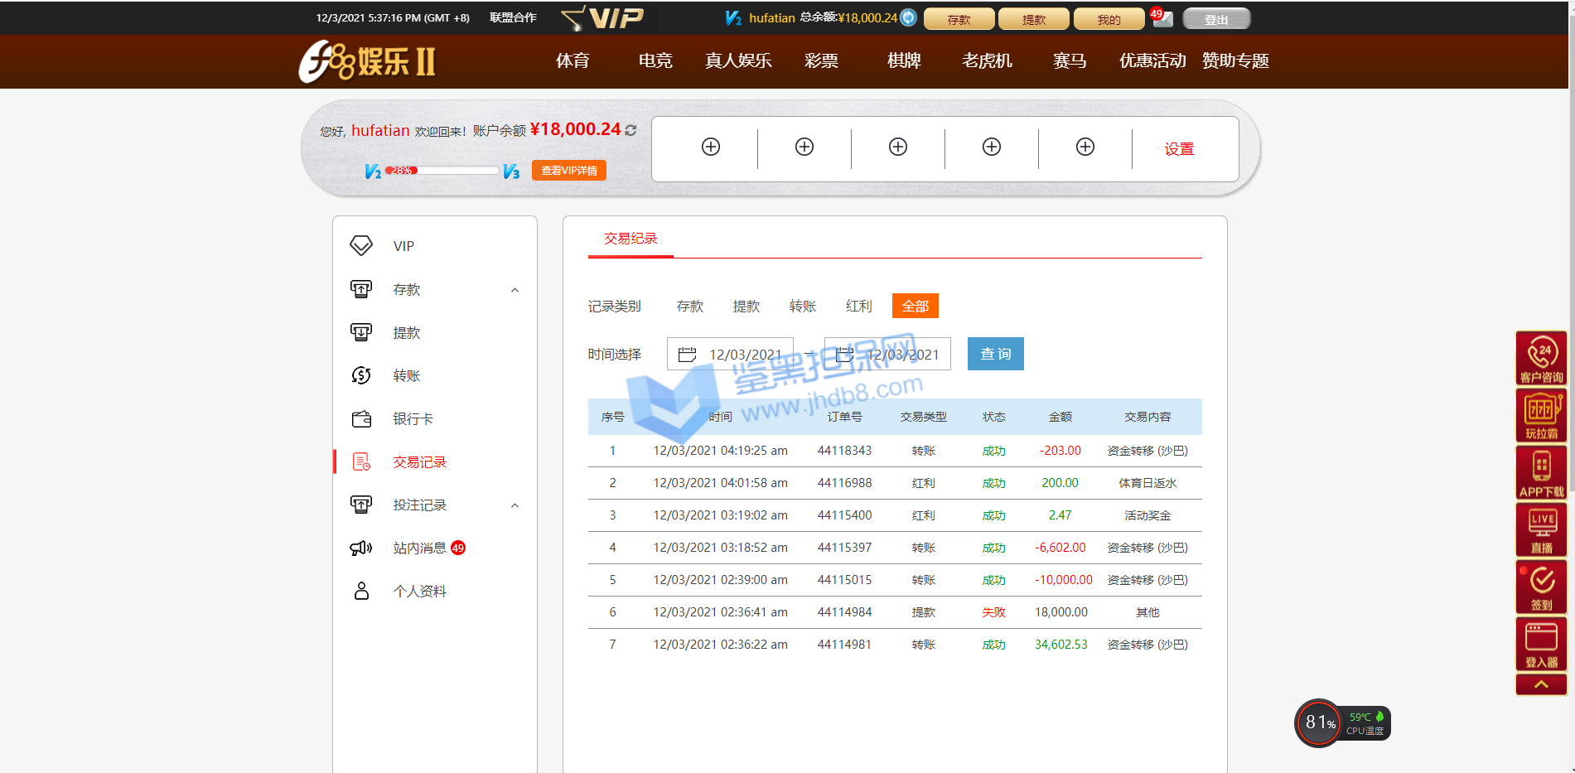This screenshot has height=773, width=1575.
Task: Click the first plus shortcut slot
Action: pos(710,147)
